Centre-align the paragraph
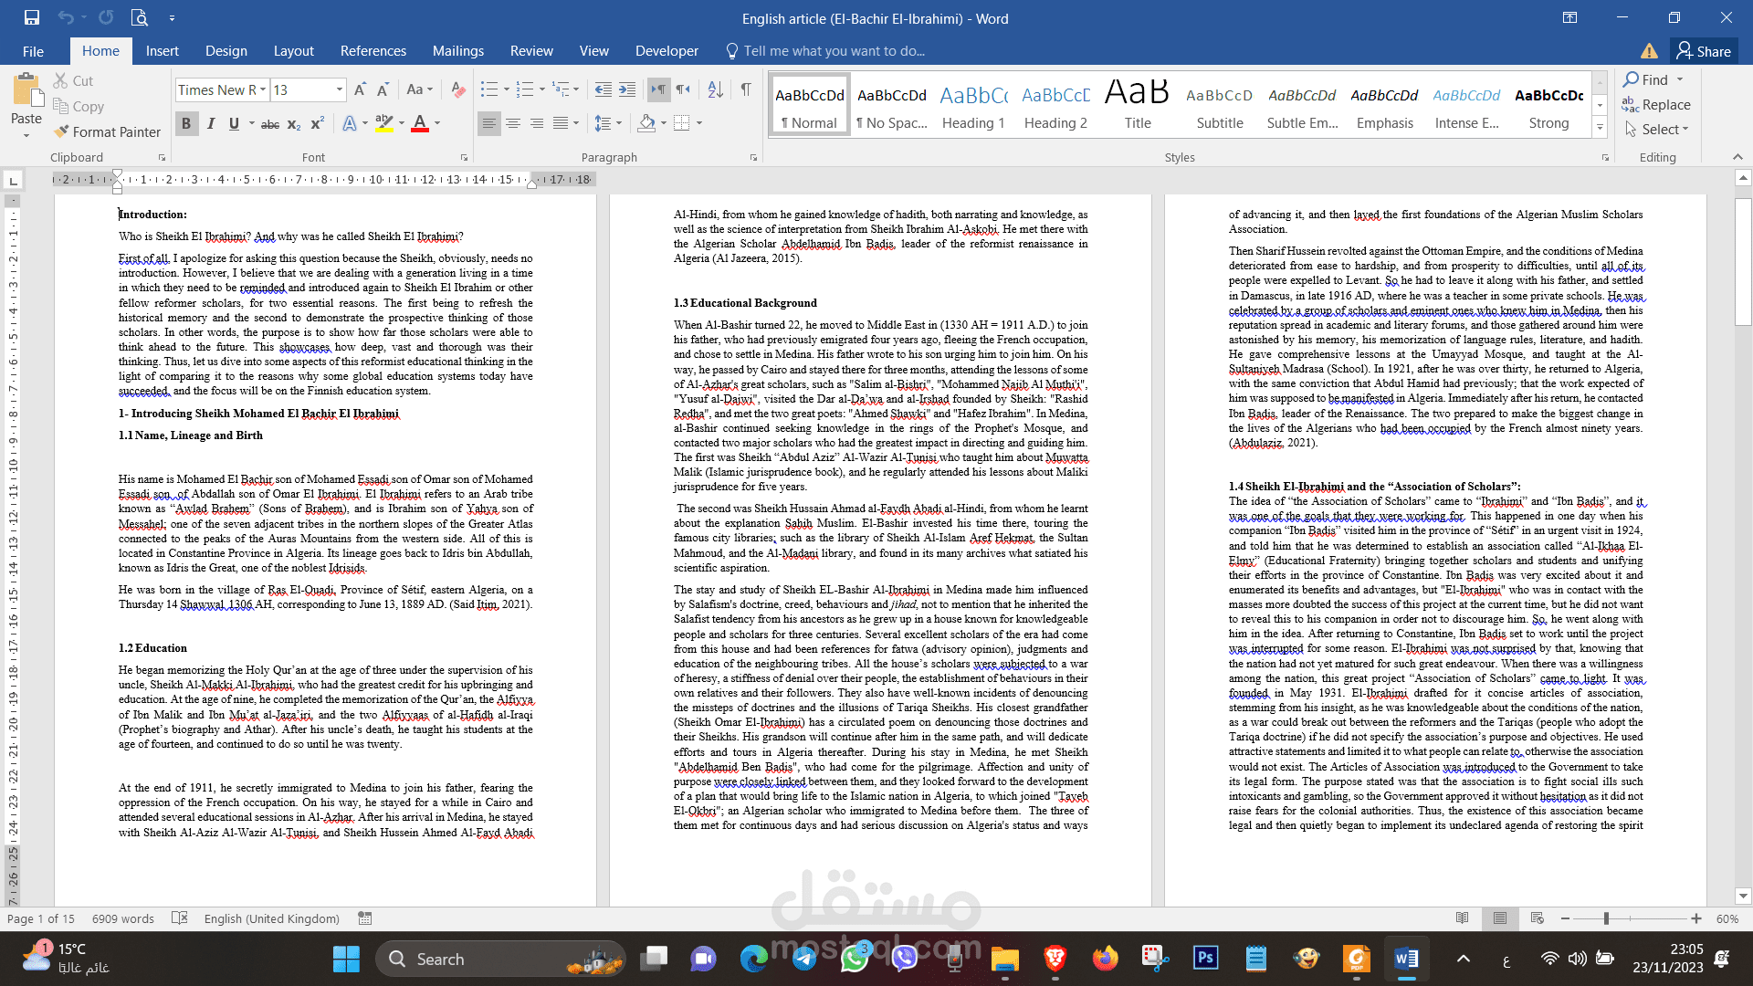The height and width of the screenshot is (986, 1753). tap(513, 123)
